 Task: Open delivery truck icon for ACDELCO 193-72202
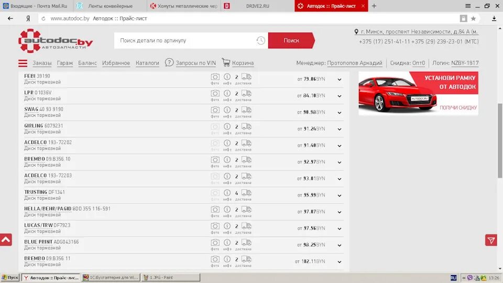coord(246,143)
